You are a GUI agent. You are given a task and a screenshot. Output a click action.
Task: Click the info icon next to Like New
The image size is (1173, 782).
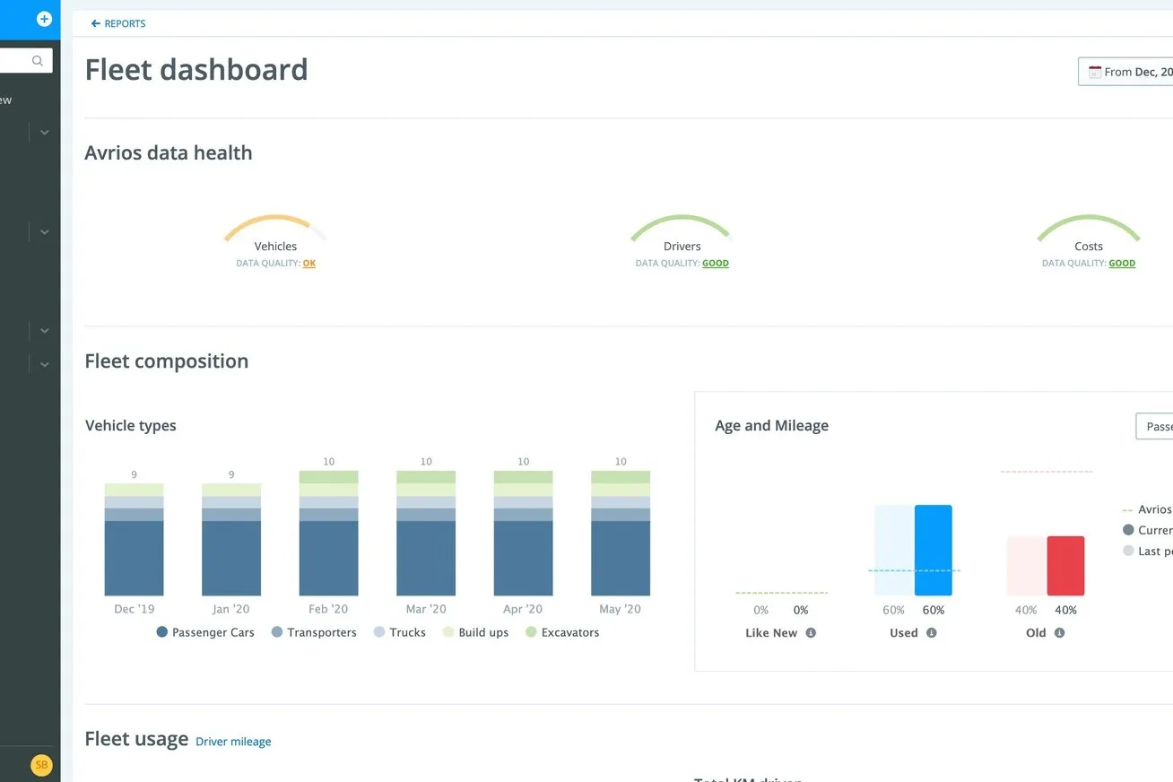811,633
